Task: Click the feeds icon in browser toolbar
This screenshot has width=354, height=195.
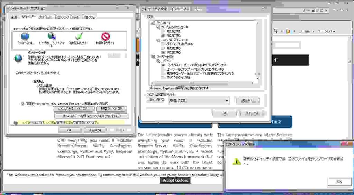Action: click(288, 31)
